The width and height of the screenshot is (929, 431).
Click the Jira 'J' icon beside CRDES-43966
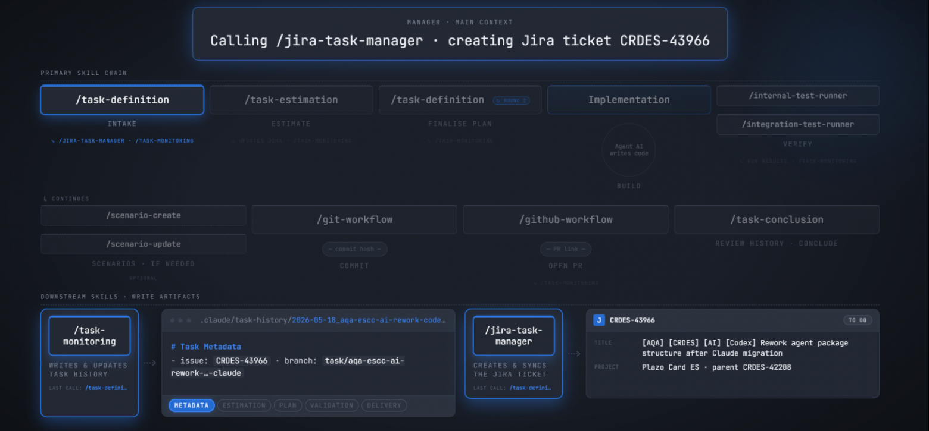(x=599, y=320)
